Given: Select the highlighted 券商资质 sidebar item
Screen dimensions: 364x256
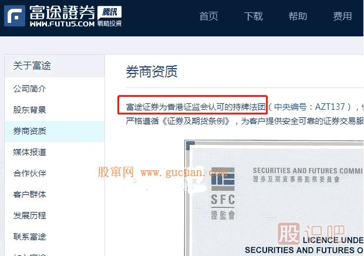Looking at the screenshot, I should point(55,131).
